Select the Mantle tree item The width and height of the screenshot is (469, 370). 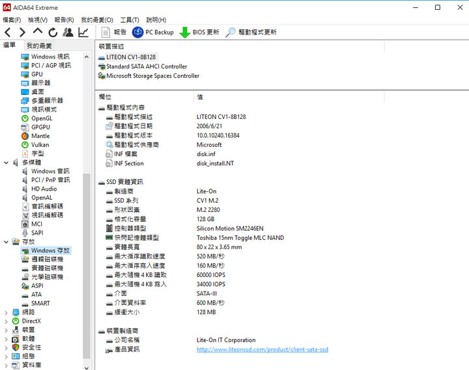click(x=40, y=136)
